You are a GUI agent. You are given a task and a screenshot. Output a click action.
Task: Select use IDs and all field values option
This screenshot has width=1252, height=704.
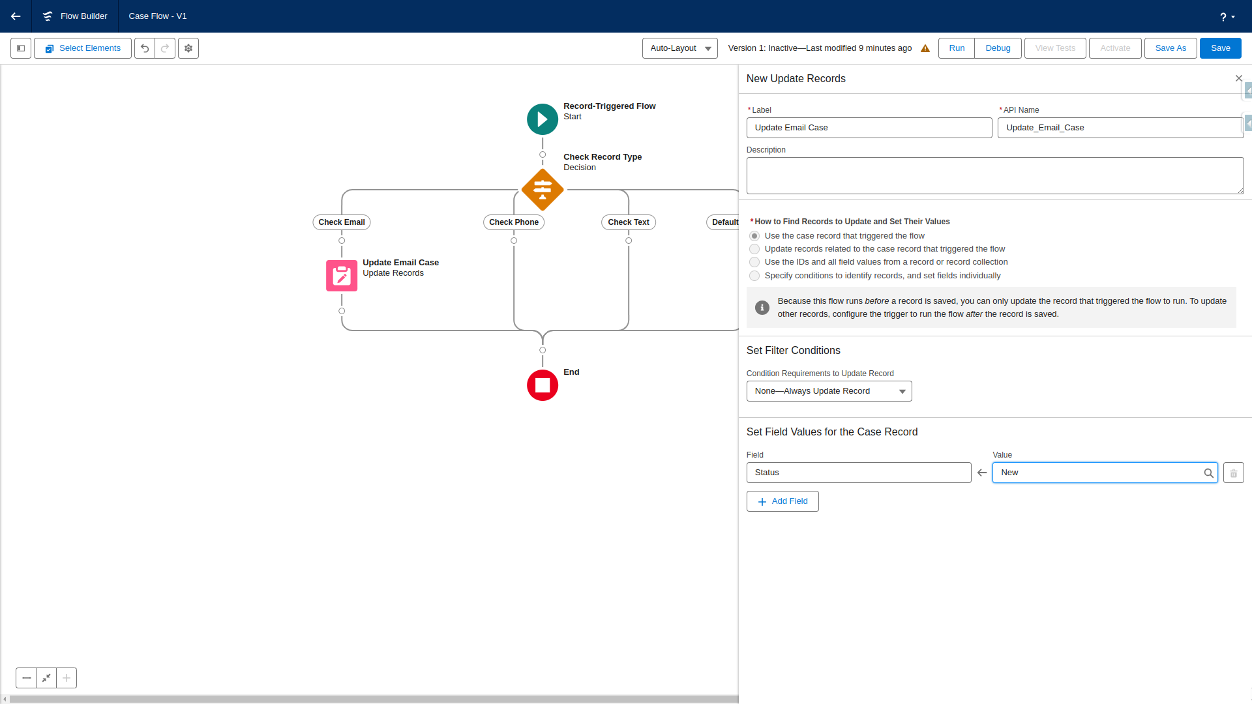[x=754, y=262]
